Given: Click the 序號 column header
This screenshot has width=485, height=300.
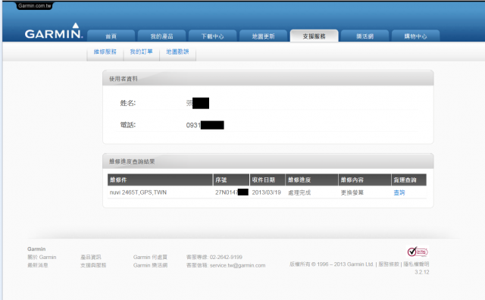Looking at the screenshot, I should click(231, 180).
